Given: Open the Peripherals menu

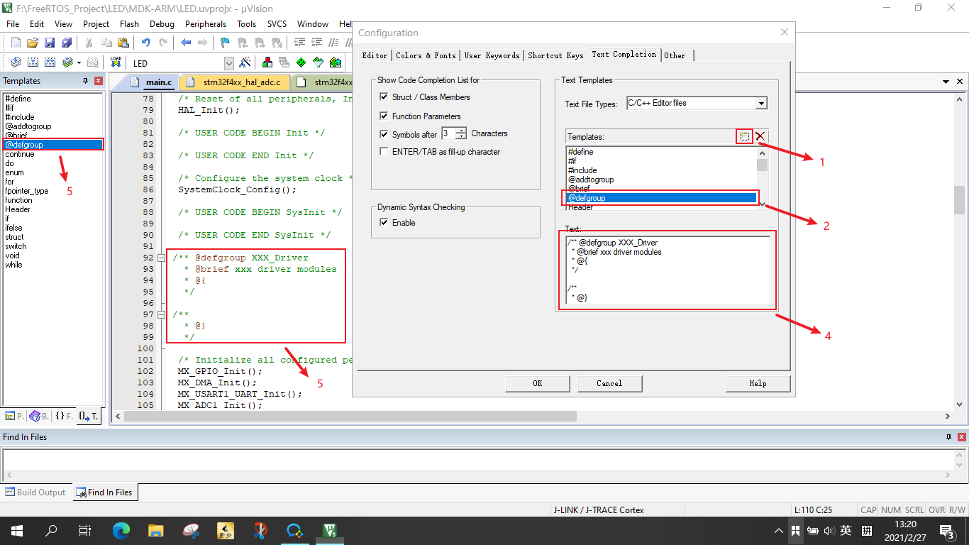Looking at the screenshot, I should point(206,23).
